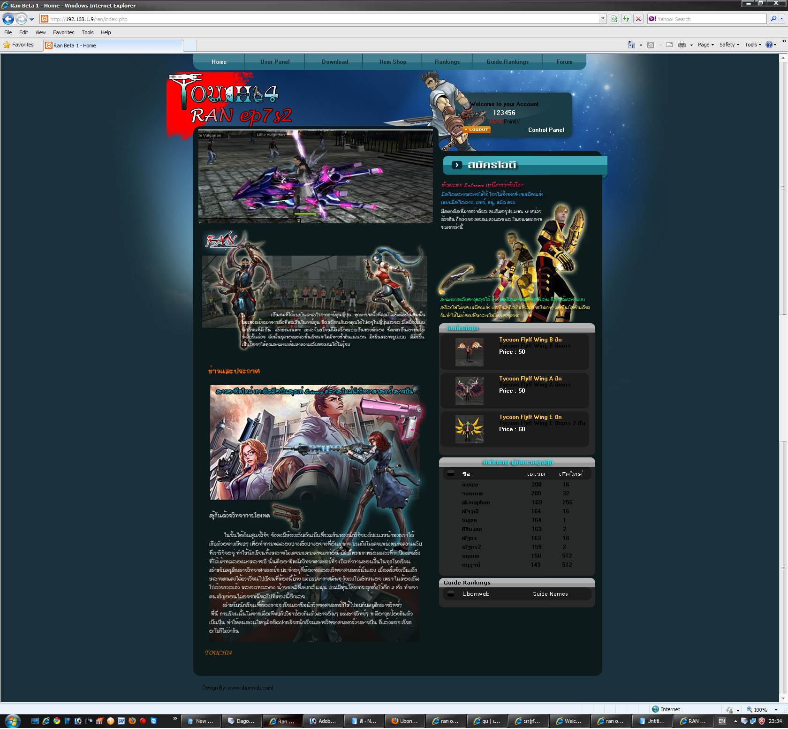Screen dimensions: 788x729
Task: Click the Read Mail icon
Action: [669, 45]
